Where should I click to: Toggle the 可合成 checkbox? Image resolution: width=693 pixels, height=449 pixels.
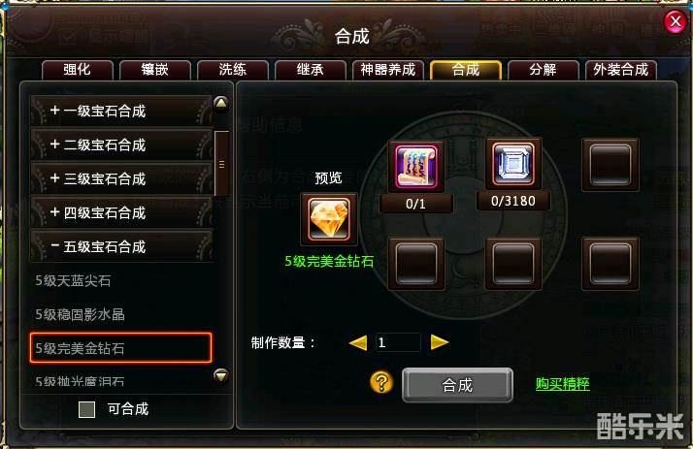[x=86, y=409]
